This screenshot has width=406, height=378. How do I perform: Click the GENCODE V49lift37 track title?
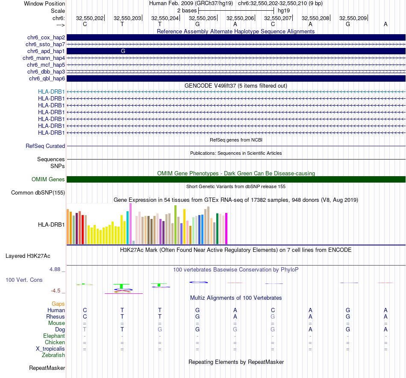pyautogui.click(x=235, y=86)
